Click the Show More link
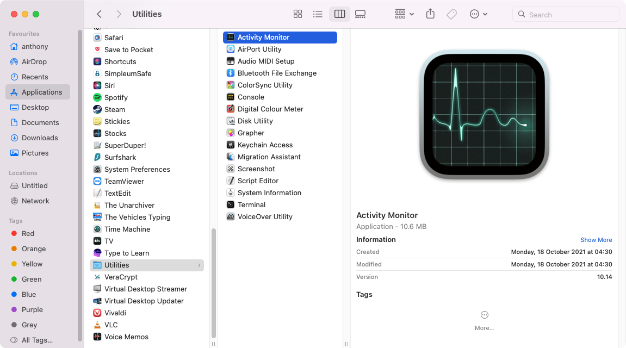Viewport: 626px width, 348px height. (x=596, y=240)
